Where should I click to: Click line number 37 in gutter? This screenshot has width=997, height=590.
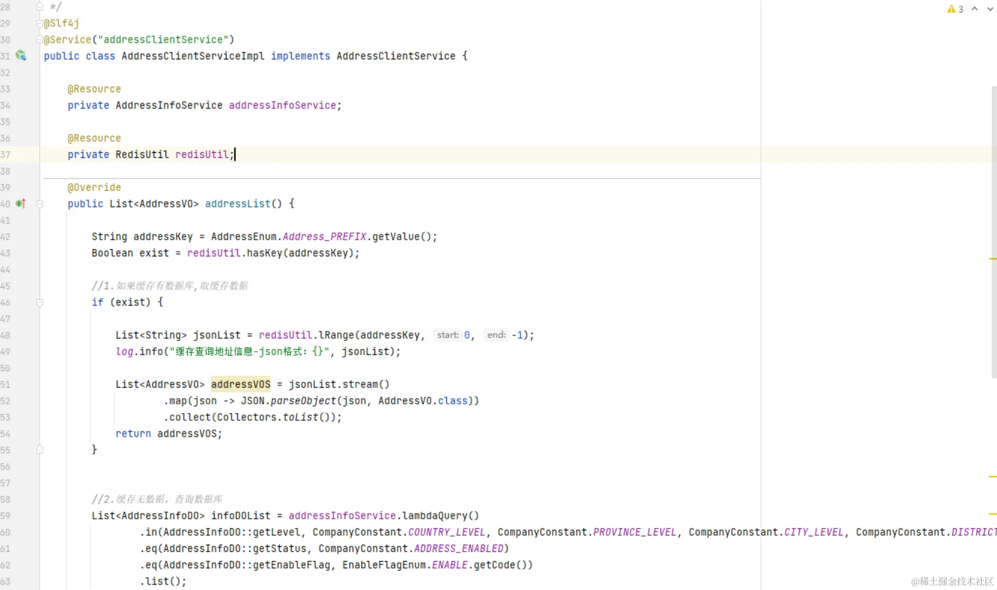pos(6,155)
